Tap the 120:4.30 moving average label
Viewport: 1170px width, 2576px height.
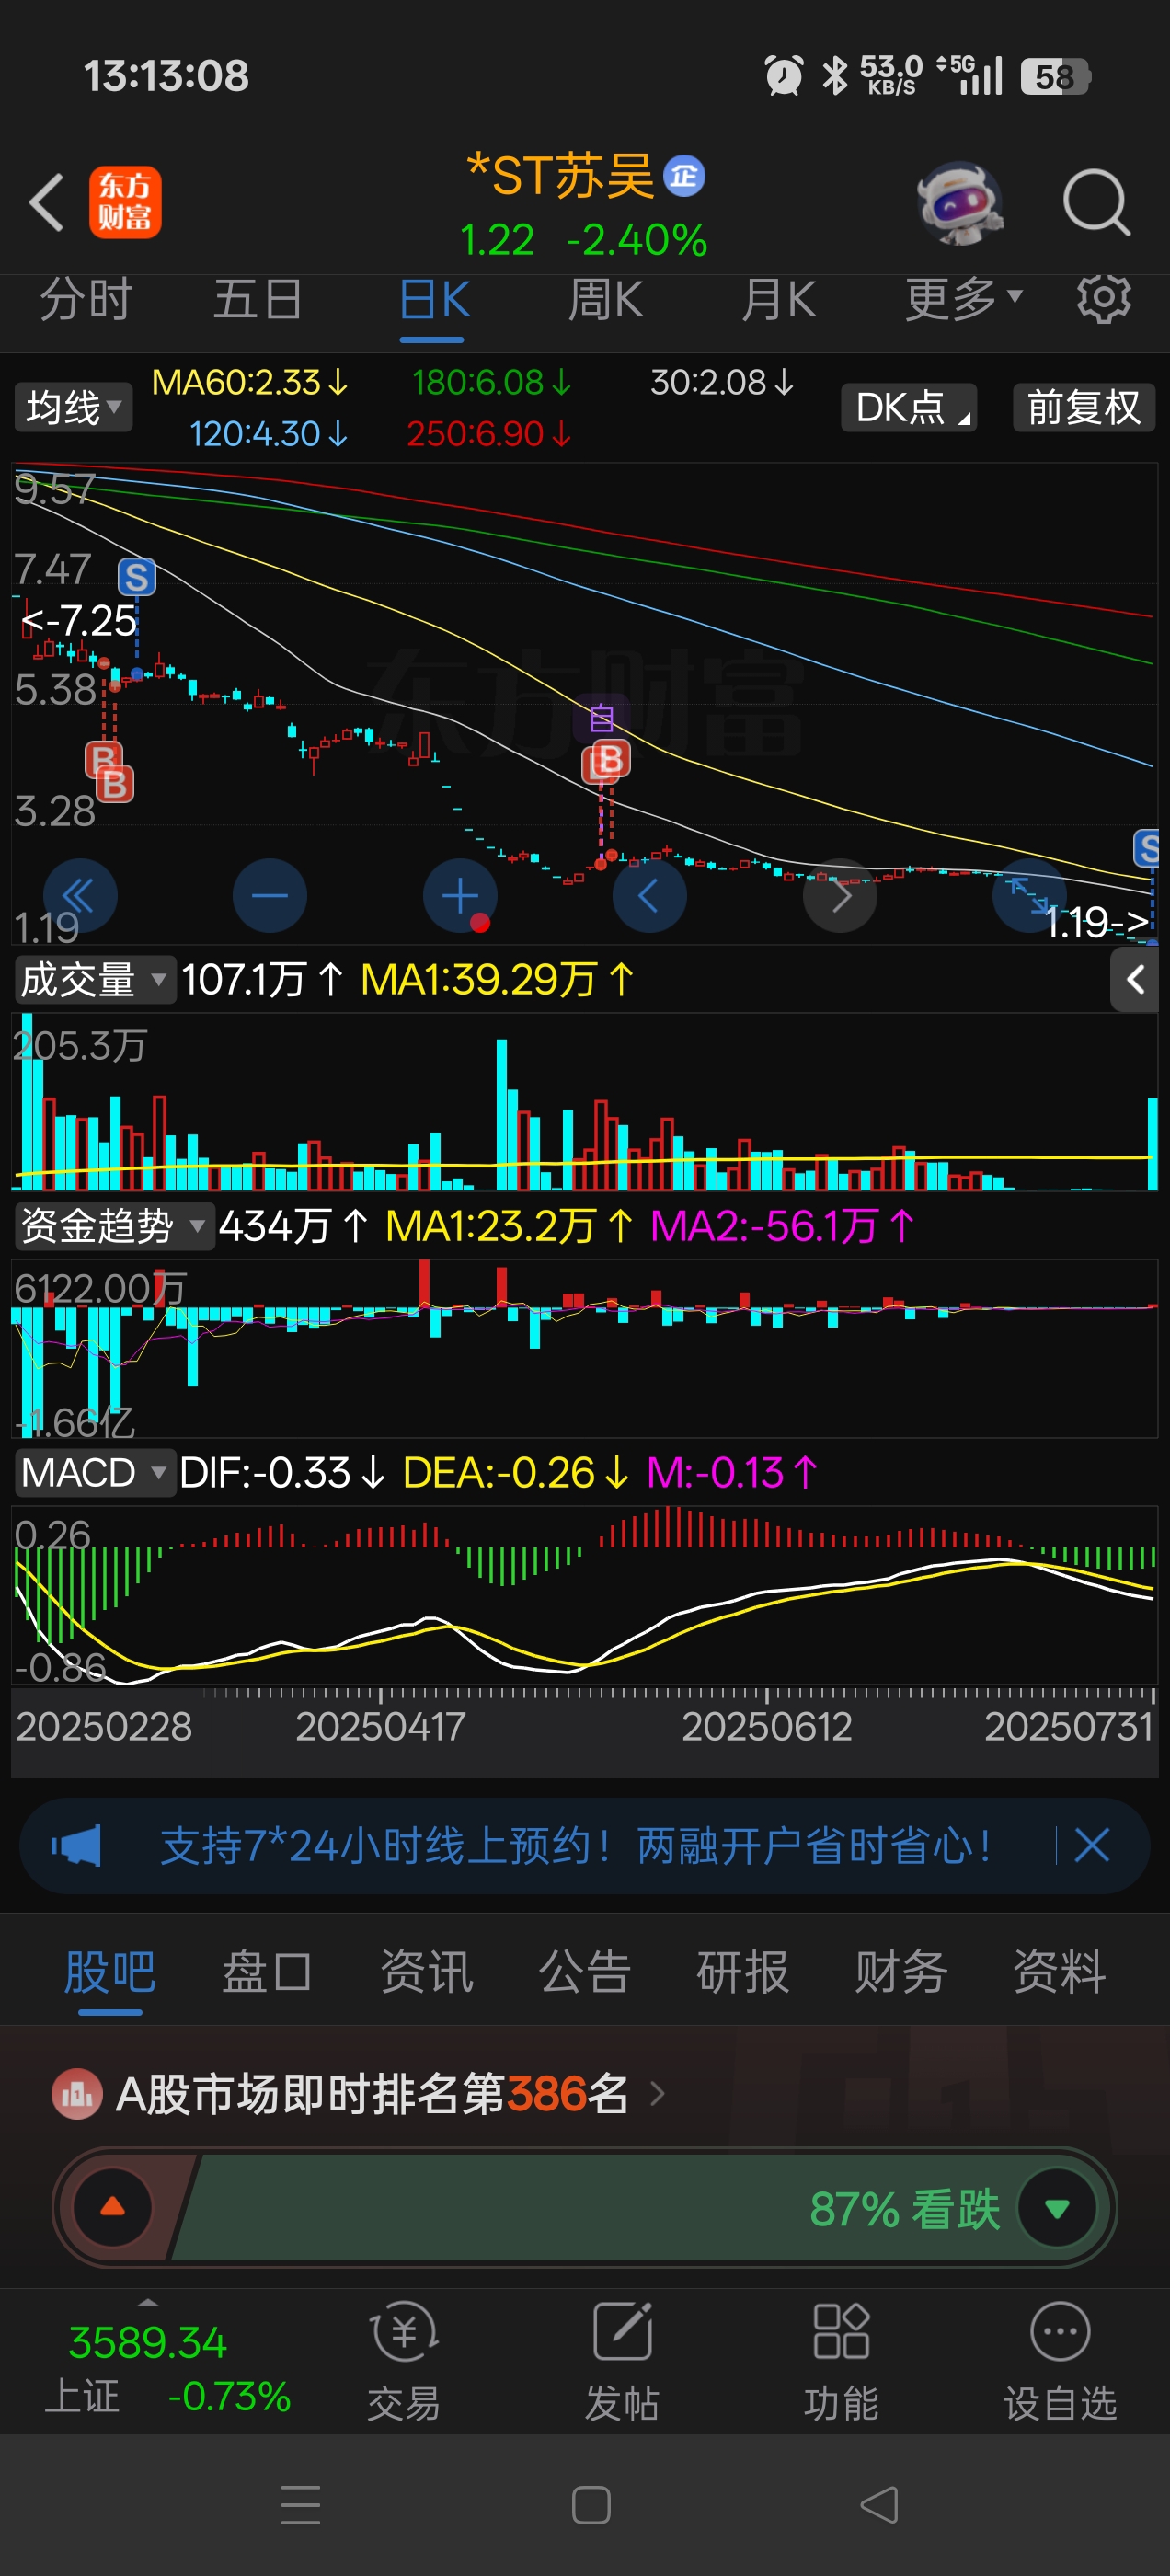[x=268, y=434]
